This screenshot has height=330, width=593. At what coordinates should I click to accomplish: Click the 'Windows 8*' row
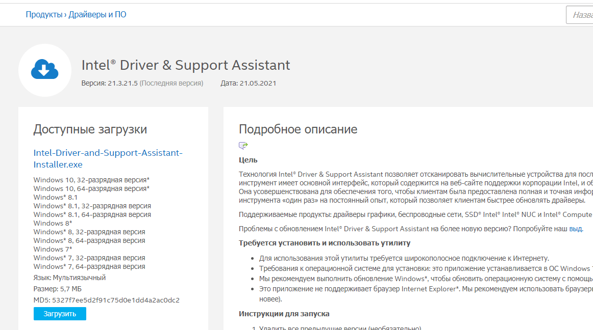[53, 223]
